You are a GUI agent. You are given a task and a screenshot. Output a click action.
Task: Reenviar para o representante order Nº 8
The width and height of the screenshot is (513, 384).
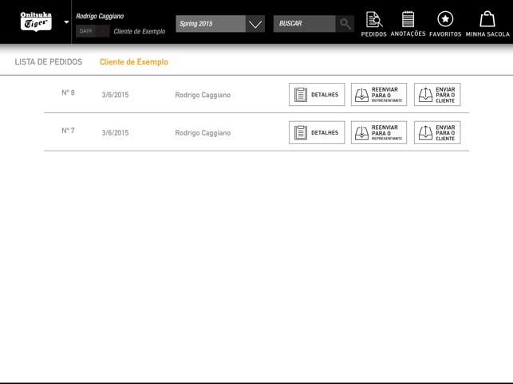pos(379,95)
